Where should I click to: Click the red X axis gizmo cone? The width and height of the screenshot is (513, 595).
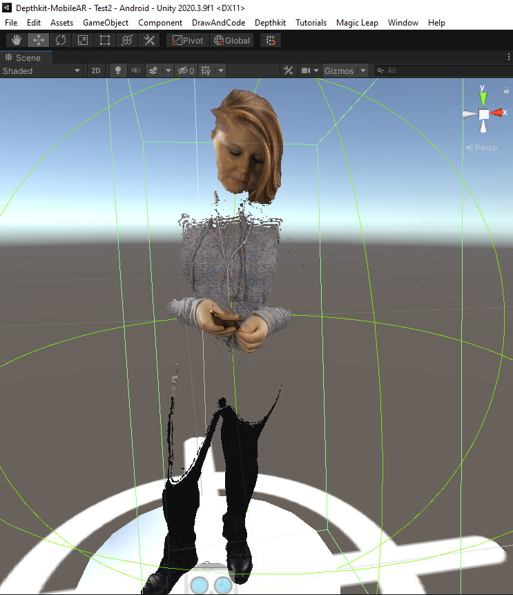[498, 113]
